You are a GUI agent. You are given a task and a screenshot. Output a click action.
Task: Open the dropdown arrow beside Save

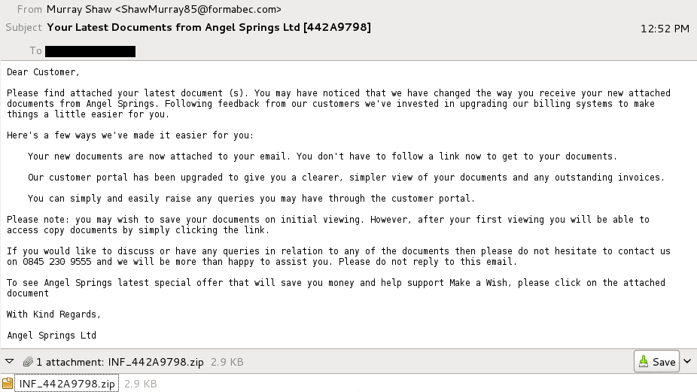tap(687, 362)
